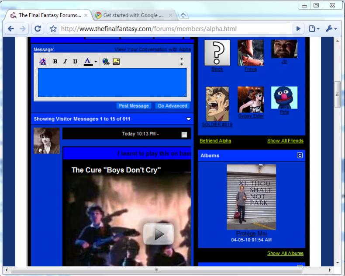The width and height of the screenshot is (345, 276).
Task: Open friend profile link SOLDIER #819
Action: click(x=217, y=125)
